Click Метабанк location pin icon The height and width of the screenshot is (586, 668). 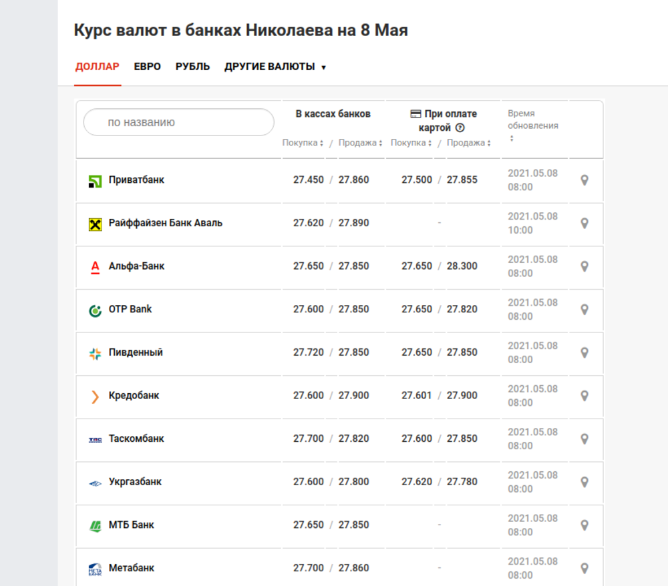pyautogui.click(x=584, y=568)
